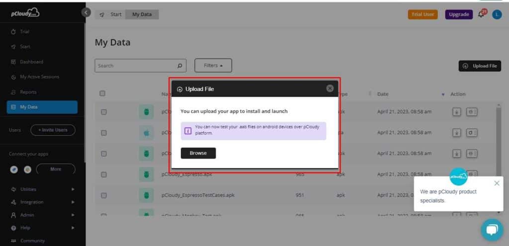The width and height of the screenshot is (509, 246).
Task: Click the Upgrade button
Action: (x=459, y=14)
